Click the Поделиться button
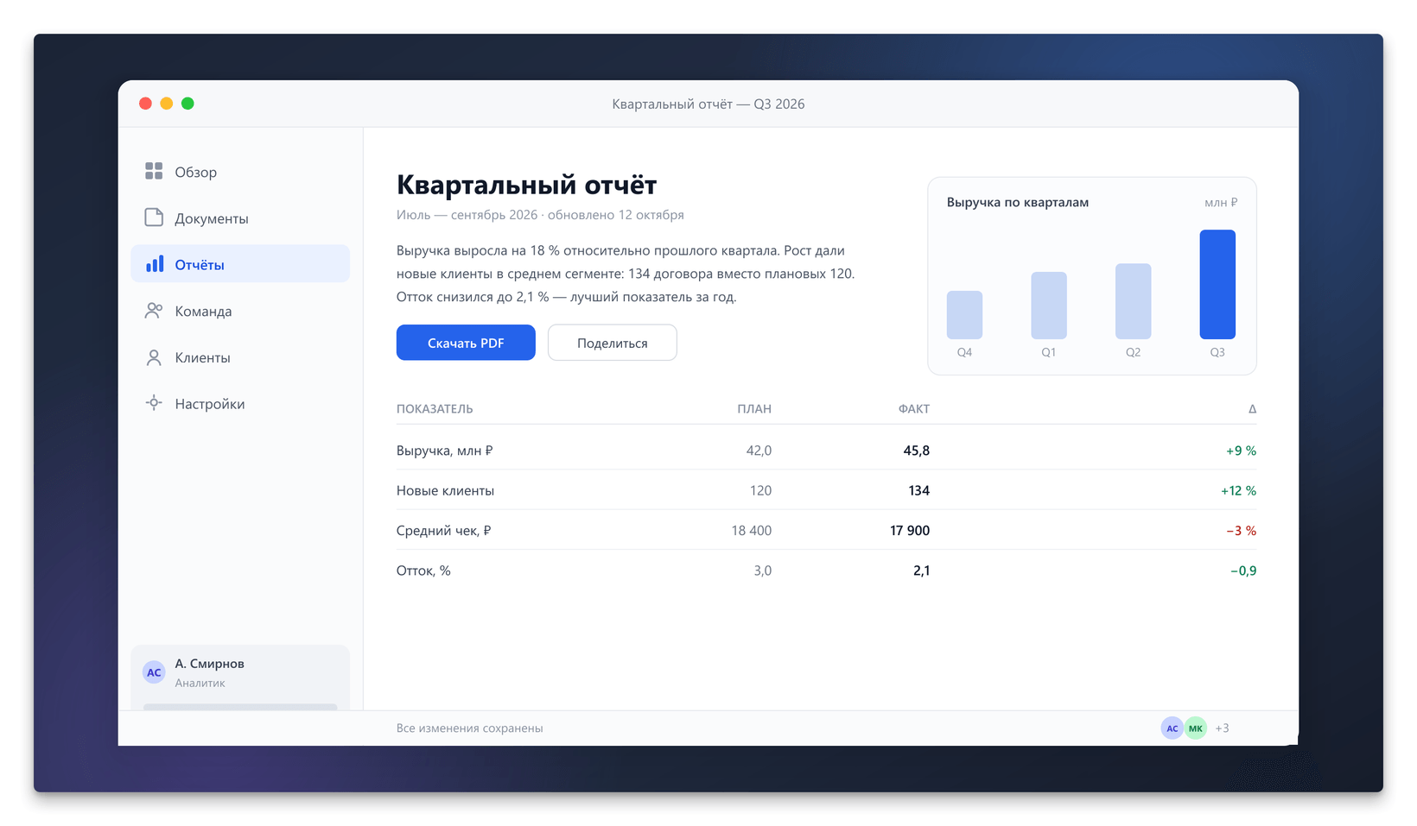Viewport: 1417px width, 826px height. point(613,343)
